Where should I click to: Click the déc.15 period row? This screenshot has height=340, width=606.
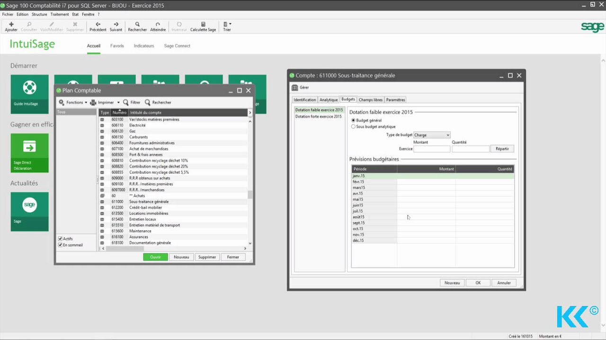click(433, 240)
